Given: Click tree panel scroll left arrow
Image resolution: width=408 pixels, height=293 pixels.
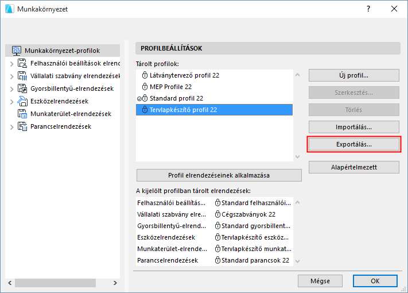Looking at the screenshot, I should 10,283.
